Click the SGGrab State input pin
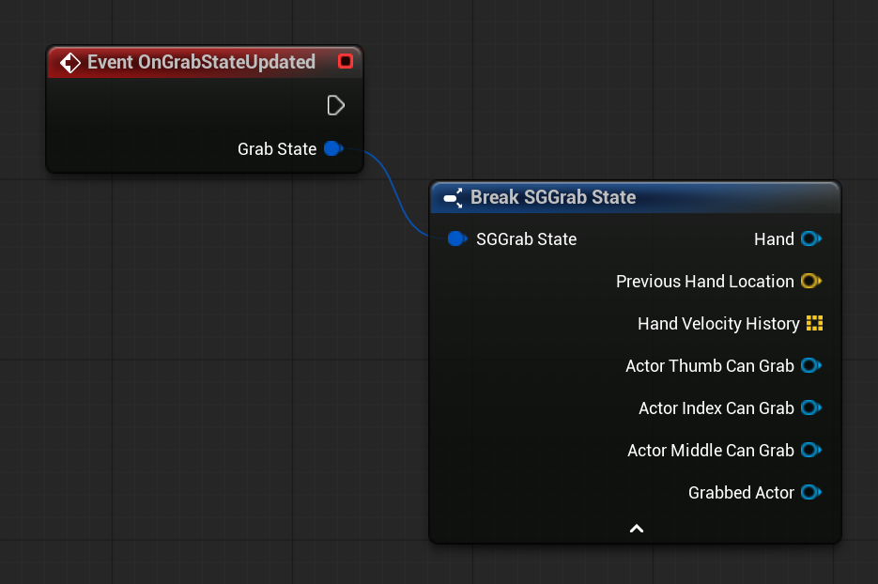 pos(457,238)
